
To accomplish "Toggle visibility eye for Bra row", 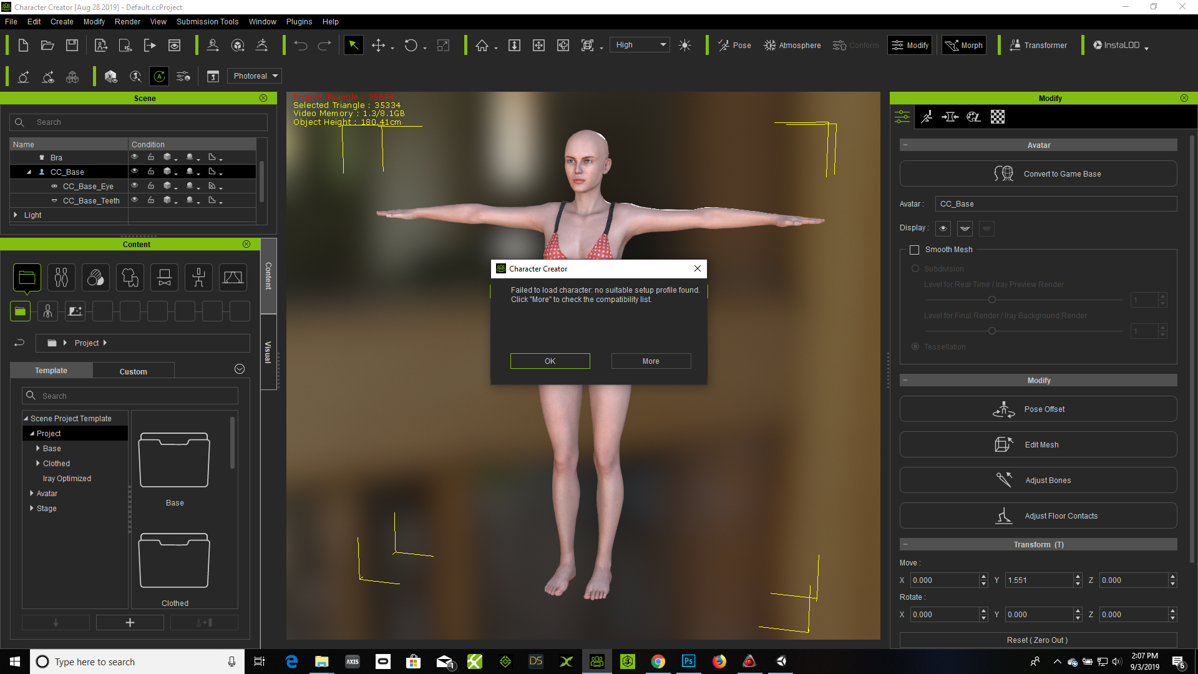I will point(134,157).
